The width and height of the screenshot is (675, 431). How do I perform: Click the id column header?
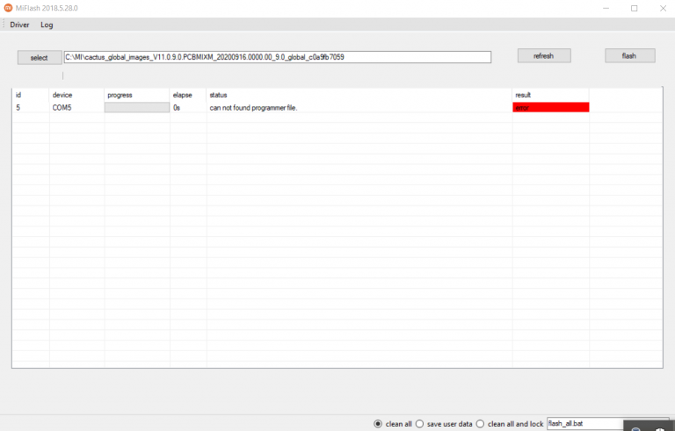click(31, 95)
